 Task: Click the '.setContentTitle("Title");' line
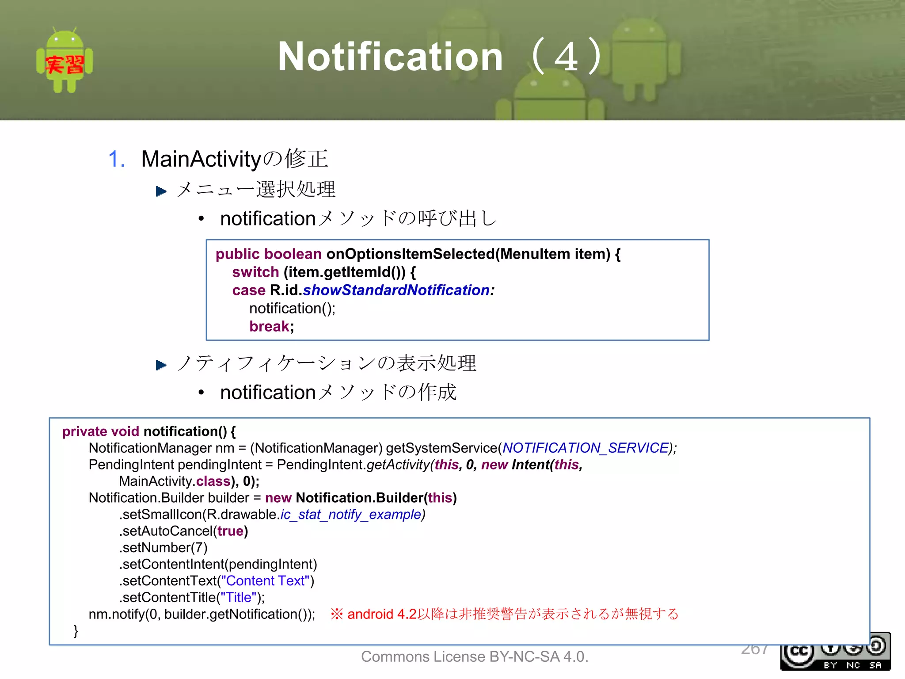192,598
